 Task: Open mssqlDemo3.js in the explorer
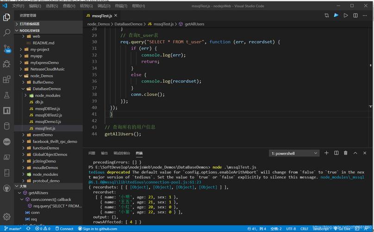[x=48, y=122]
